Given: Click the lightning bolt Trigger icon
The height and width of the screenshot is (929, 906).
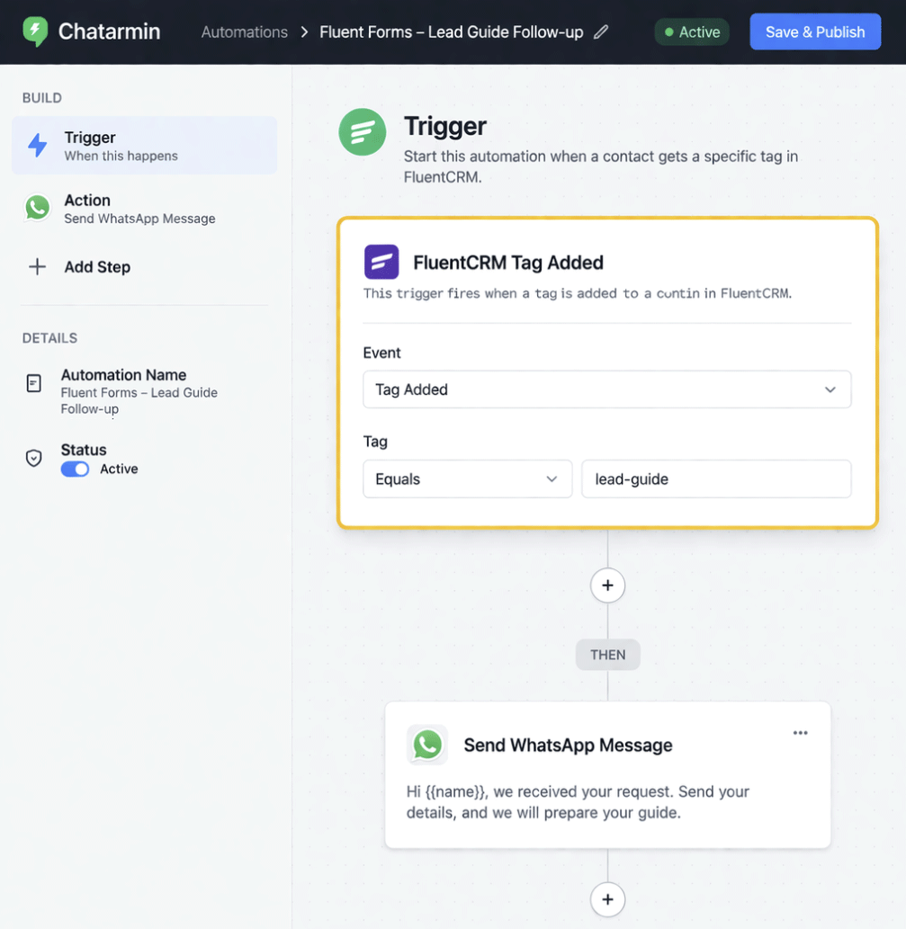Looking at the screenshot, I should (38, 146).
